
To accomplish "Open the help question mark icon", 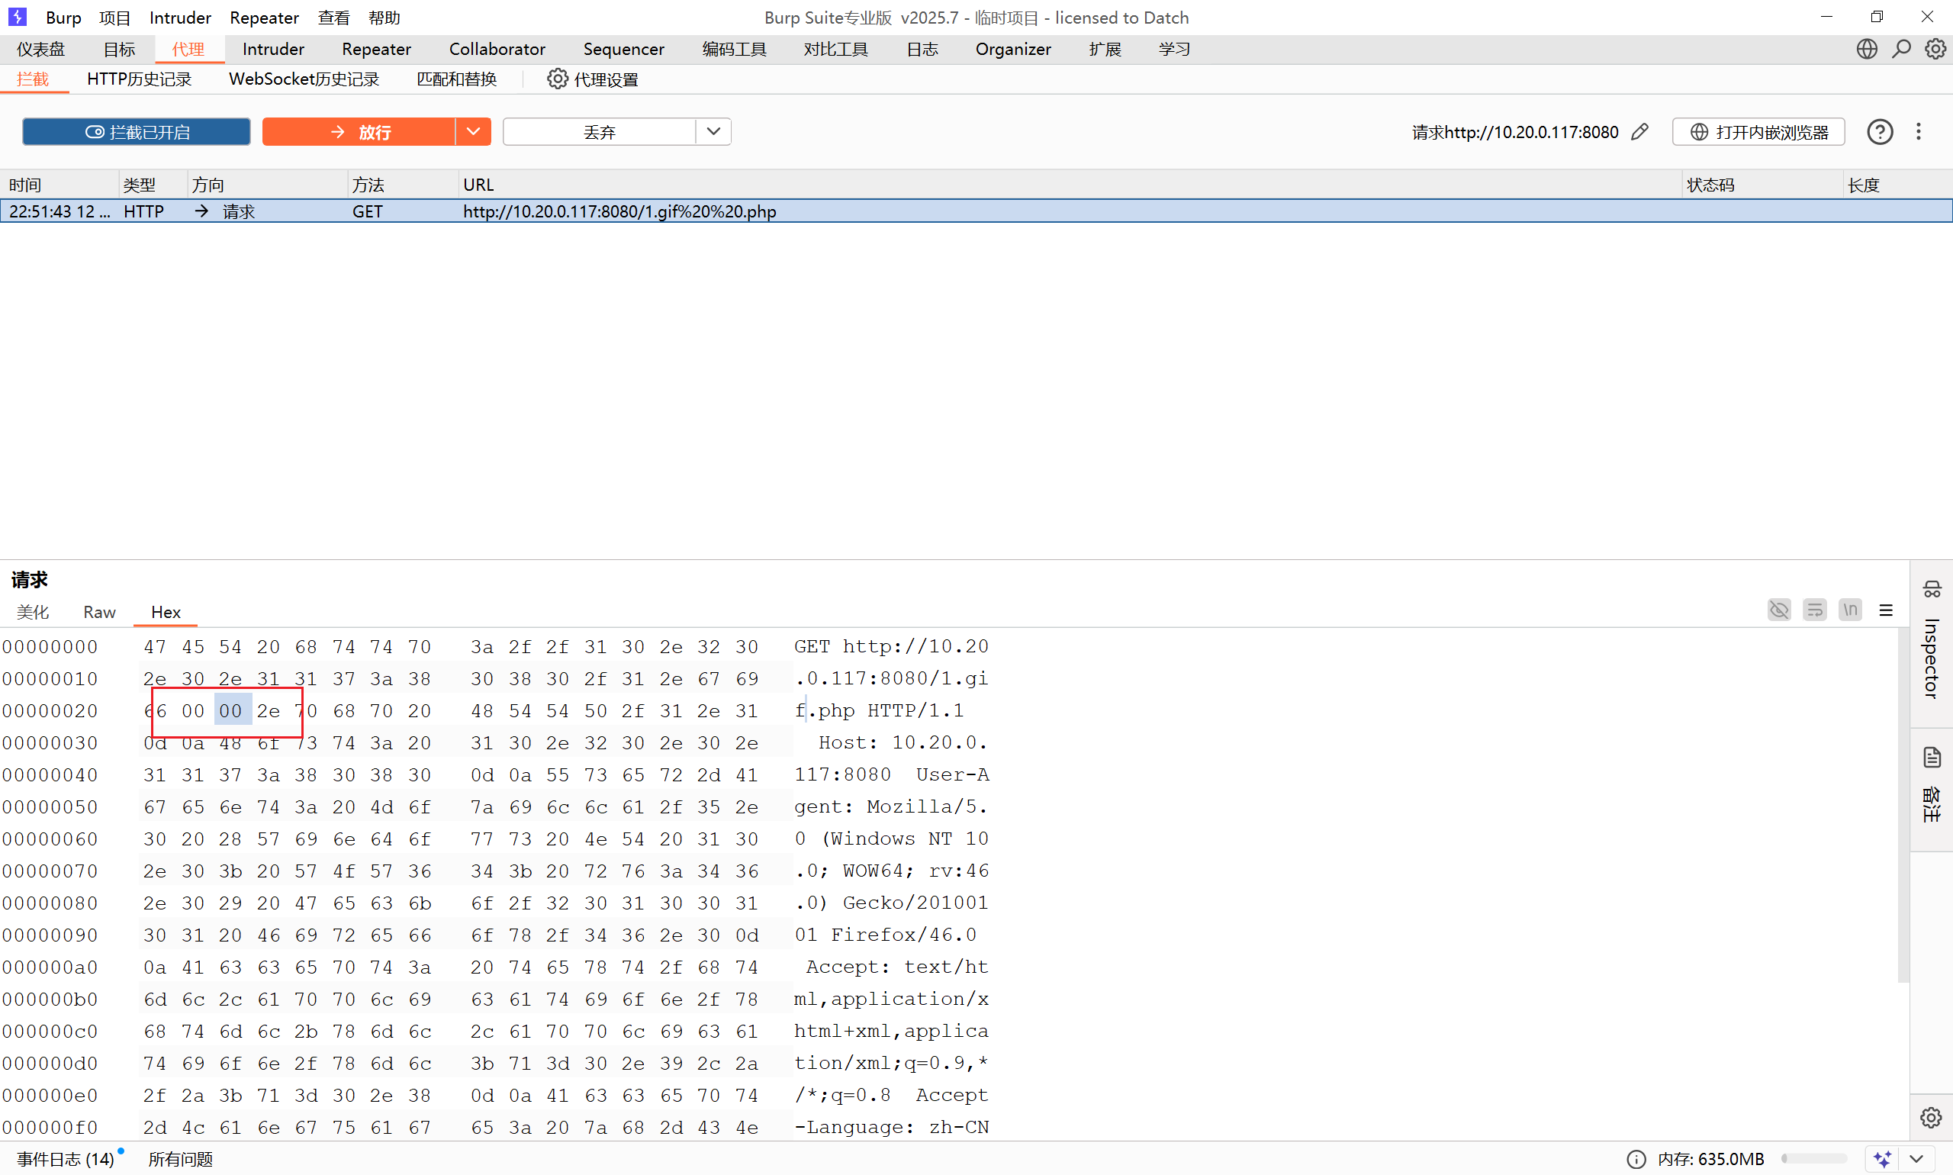I will [x=1879, y=131].
